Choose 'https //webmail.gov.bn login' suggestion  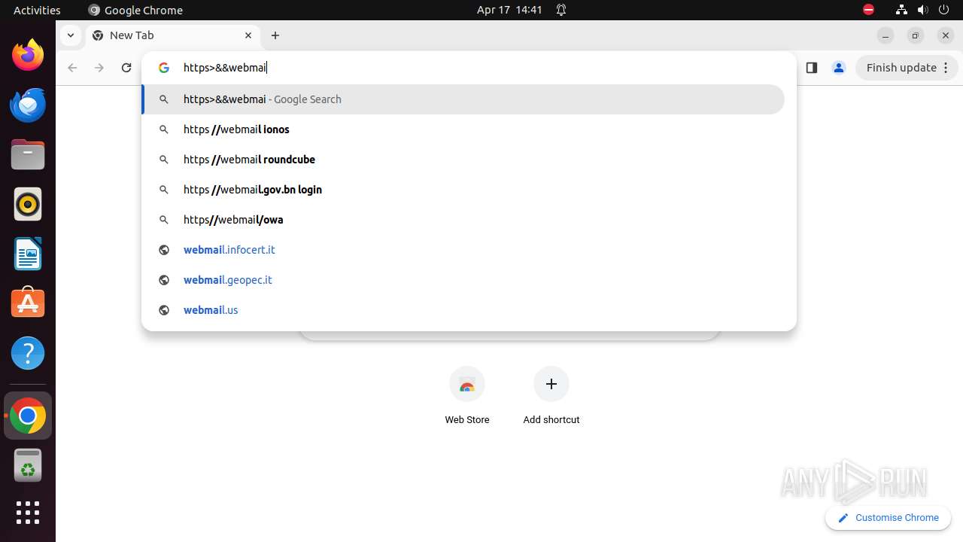pos(463,190)
